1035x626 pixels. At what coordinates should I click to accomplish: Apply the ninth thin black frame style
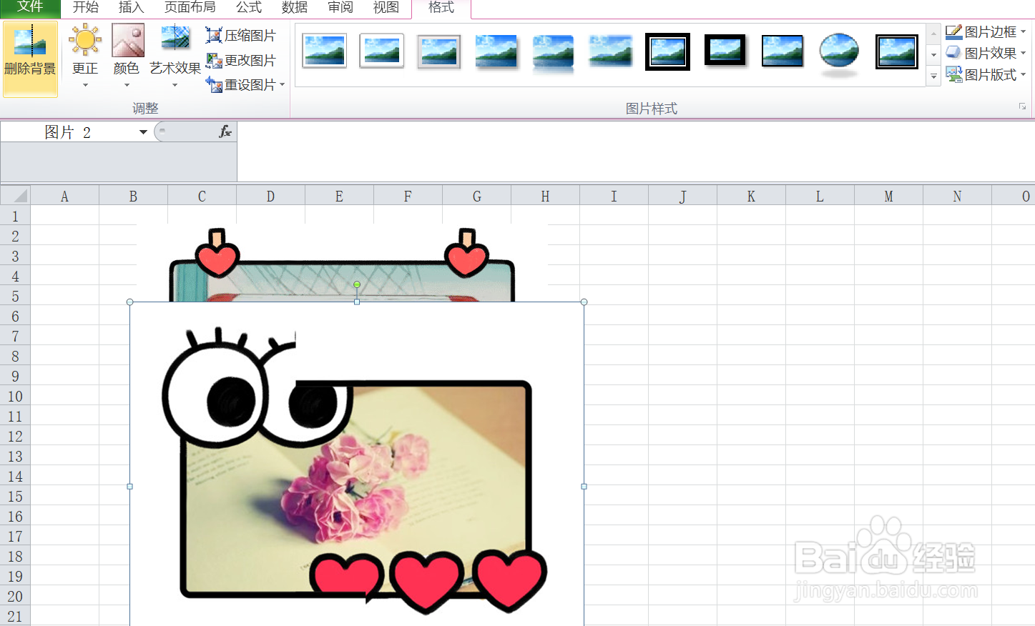click(x=783, y=51)
